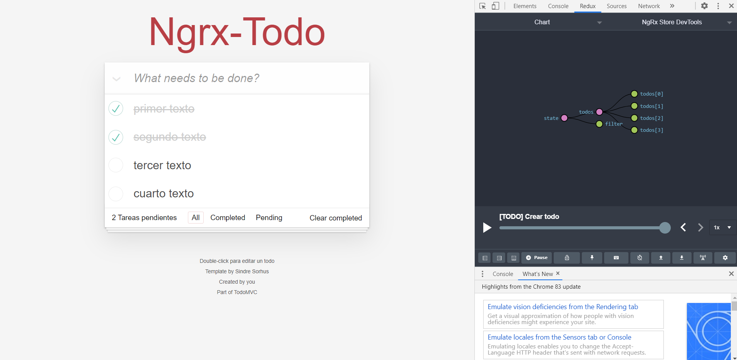The image size is (737, 360).
Task: Switch to the Sources tab
Action: click(616, 6)
